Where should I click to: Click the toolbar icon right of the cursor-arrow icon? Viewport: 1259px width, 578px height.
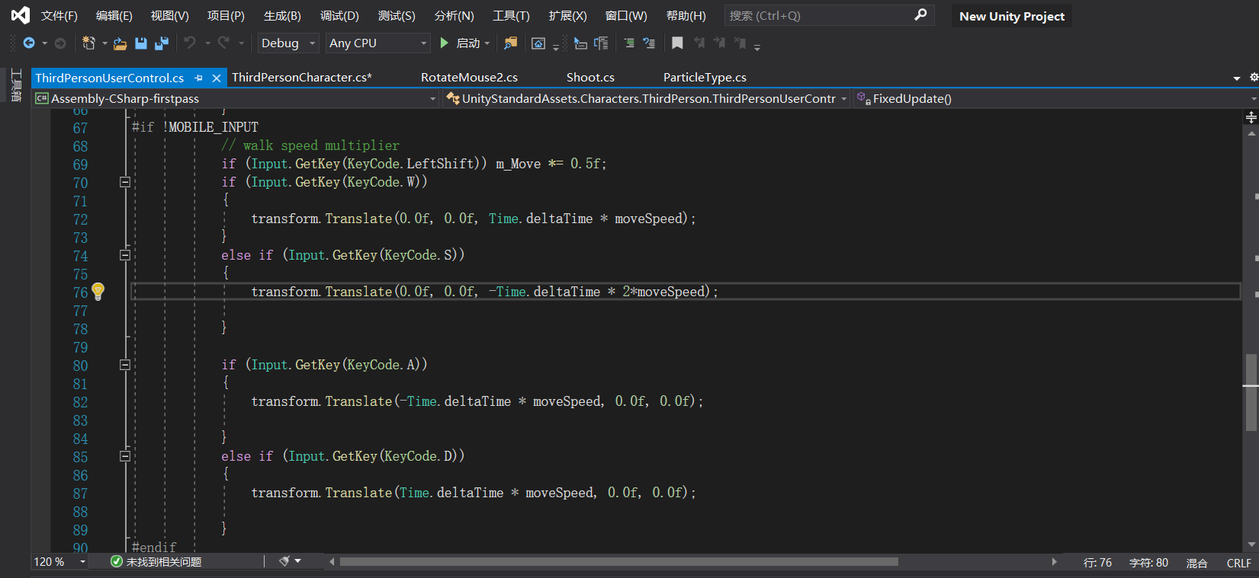tap(601, 43)
